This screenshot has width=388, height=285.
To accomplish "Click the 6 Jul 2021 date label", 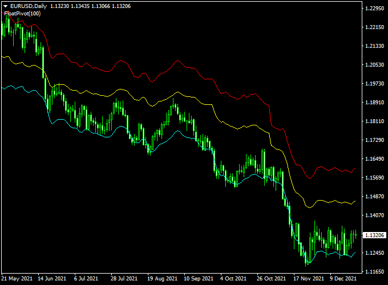I will [x=86, y=279].
